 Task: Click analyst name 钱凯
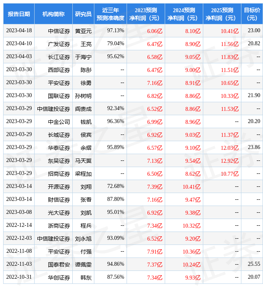(x=86, y=122)
